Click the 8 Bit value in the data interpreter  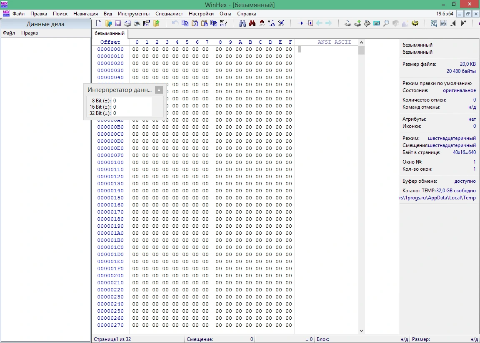132,101
